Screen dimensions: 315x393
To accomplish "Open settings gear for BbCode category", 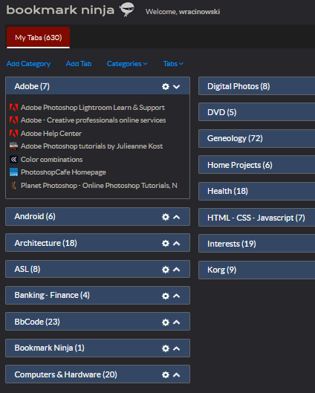I will coord(166,322).
